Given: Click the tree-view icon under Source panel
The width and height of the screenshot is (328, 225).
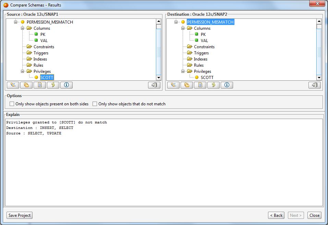Looking at the screenshot, I should coord(13,85).
